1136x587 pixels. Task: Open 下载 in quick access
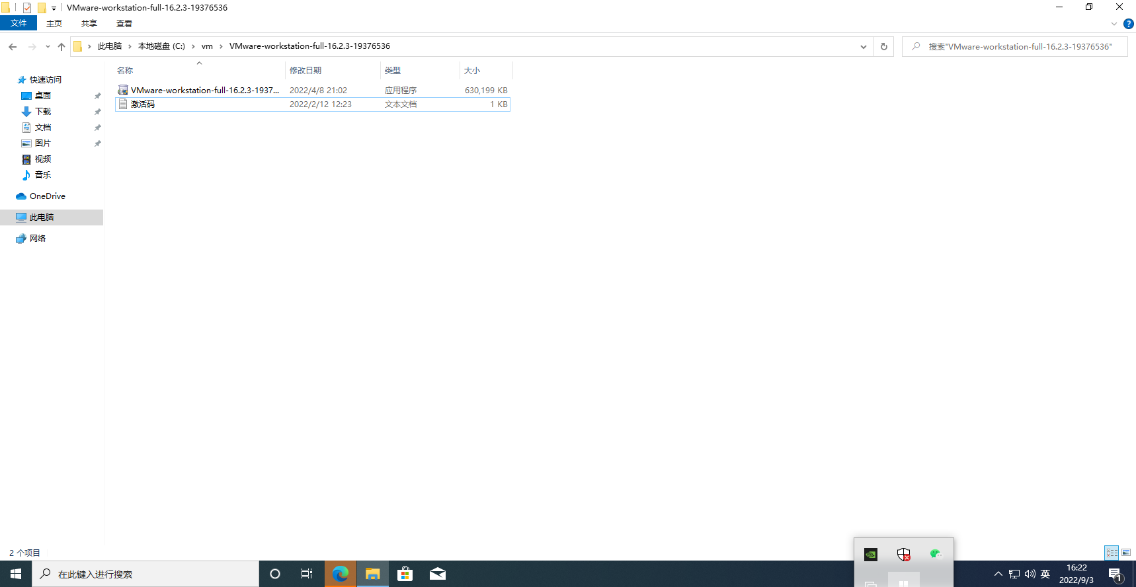43,112
